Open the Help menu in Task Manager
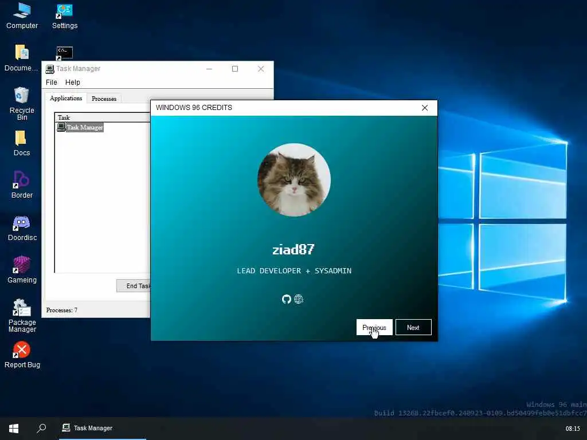Image resolution: width=587 pixels, height=440 pixels. [x=73, y=82]
